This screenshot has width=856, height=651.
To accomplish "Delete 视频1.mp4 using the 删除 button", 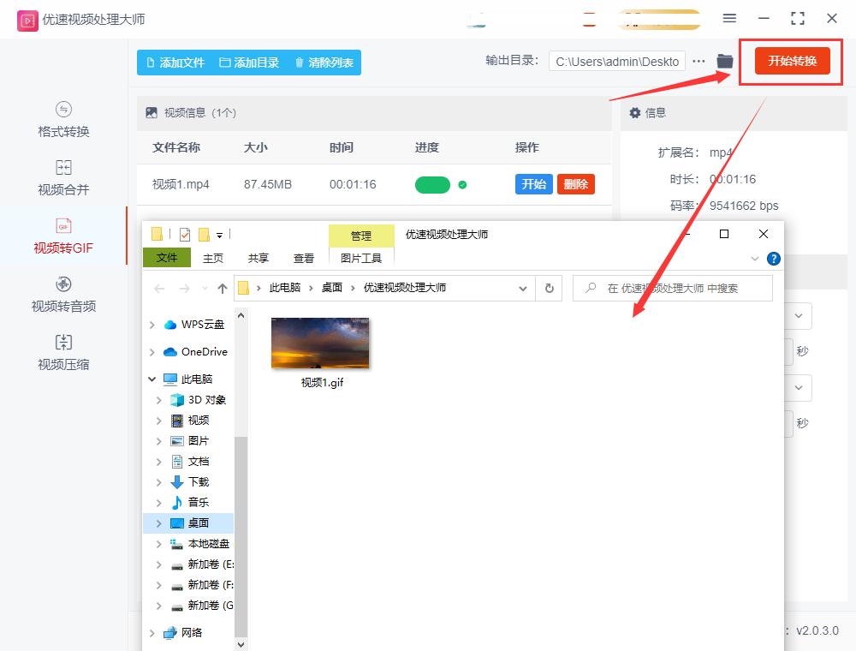I will tap(575, 184).
